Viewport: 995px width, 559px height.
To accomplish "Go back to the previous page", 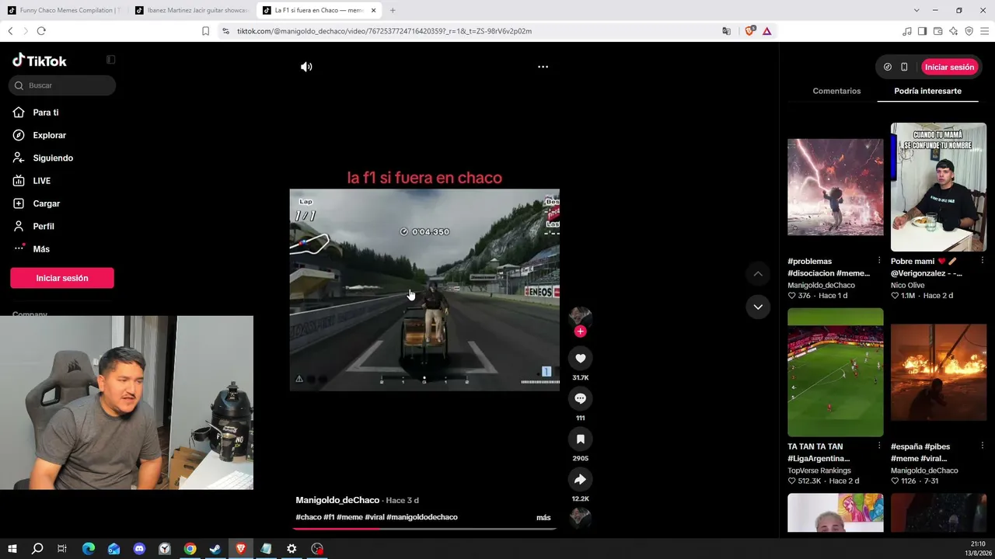I will [10, 31].
